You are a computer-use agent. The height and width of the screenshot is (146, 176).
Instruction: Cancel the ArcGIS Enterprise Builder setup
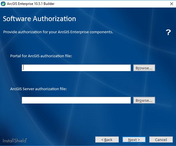coord(161,140)
